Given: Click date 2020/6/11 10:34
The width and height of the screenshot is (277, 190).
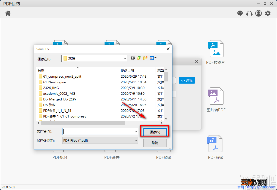Looking at the screenshot, I should point(134,82).
